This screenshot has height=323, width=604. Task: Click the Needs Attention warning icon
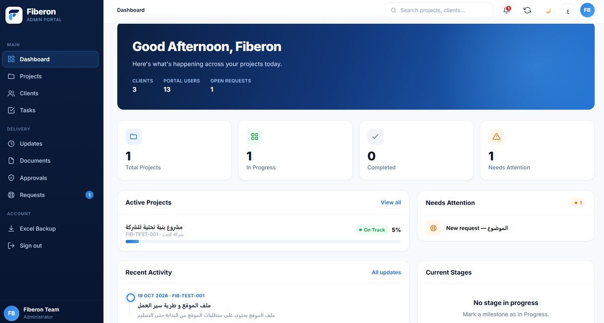496,137
